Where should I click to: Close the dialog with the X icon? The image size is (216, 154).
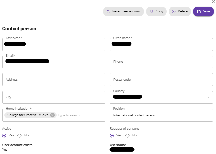tap(213, 2)
